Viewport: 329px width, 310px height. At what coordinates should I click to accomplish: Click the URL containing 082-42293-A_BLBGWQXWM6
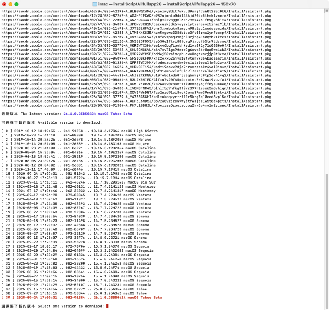(137, 11)
